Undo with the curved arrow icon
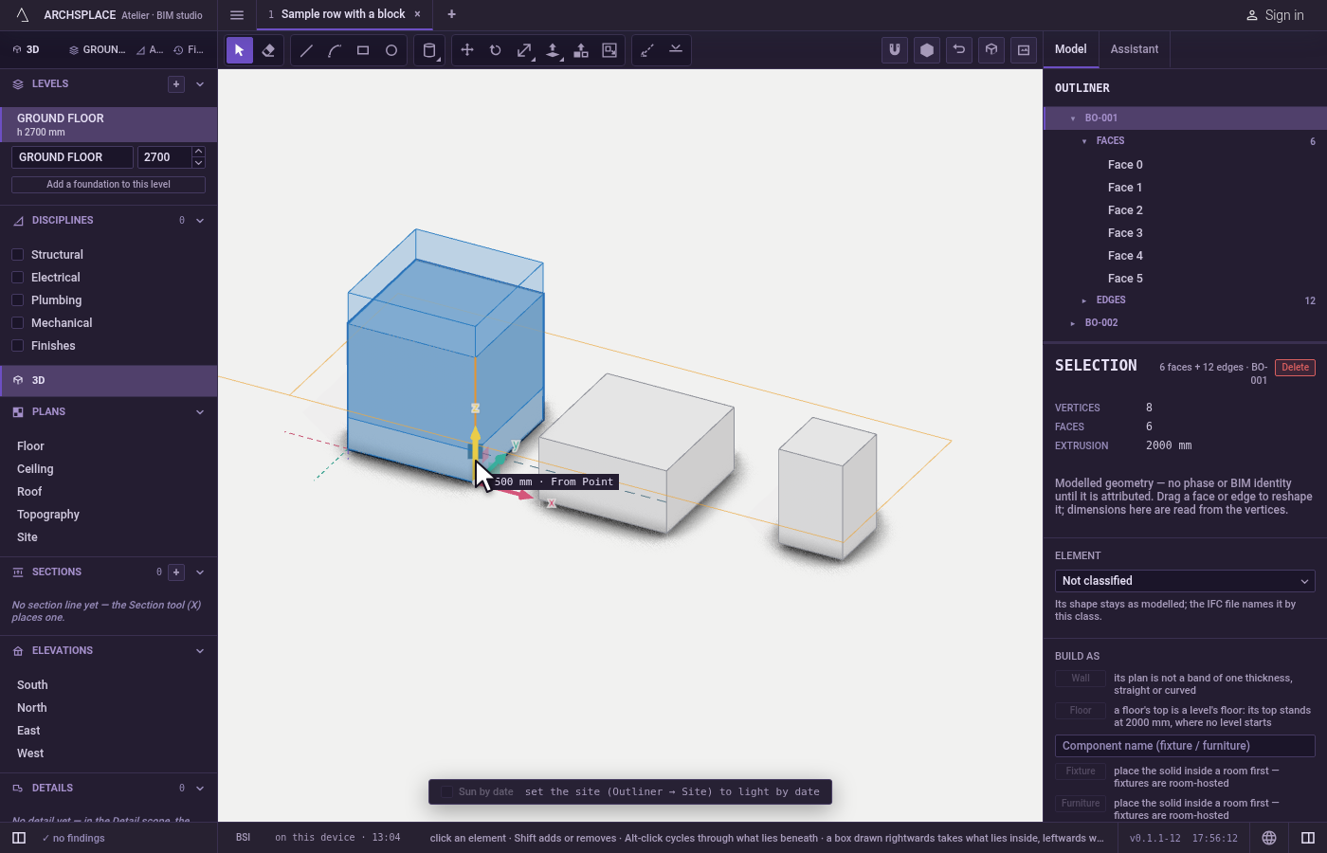Screen dimensions: 1327x853 959,50
